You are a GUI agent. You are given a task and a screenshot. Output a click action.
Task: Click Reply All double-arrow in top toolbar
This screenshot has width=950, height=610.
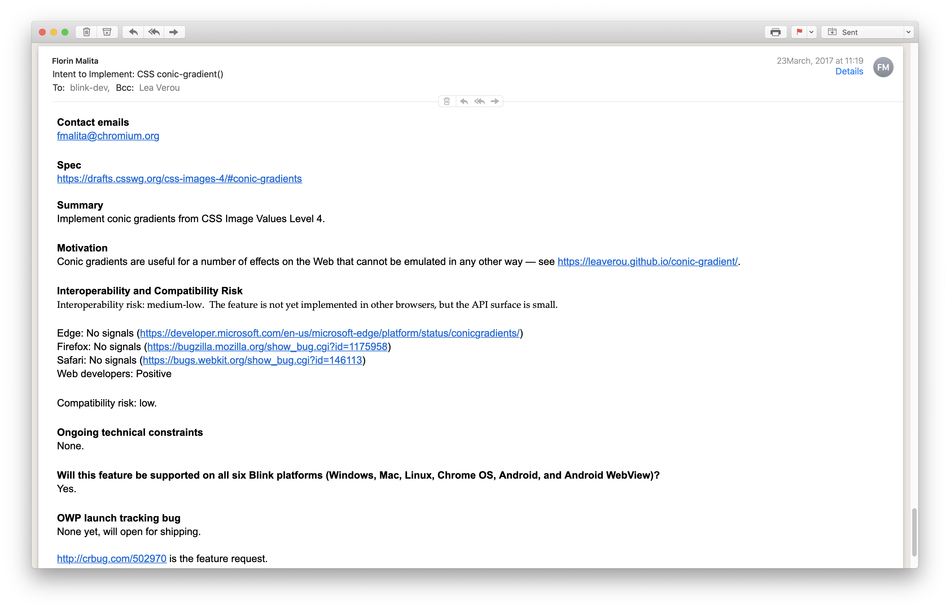pos(154,32)
